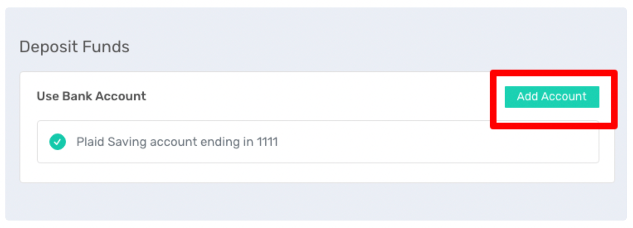Click the Add Account button
This screenshot has width=633, height=228.
coord(552,97)
